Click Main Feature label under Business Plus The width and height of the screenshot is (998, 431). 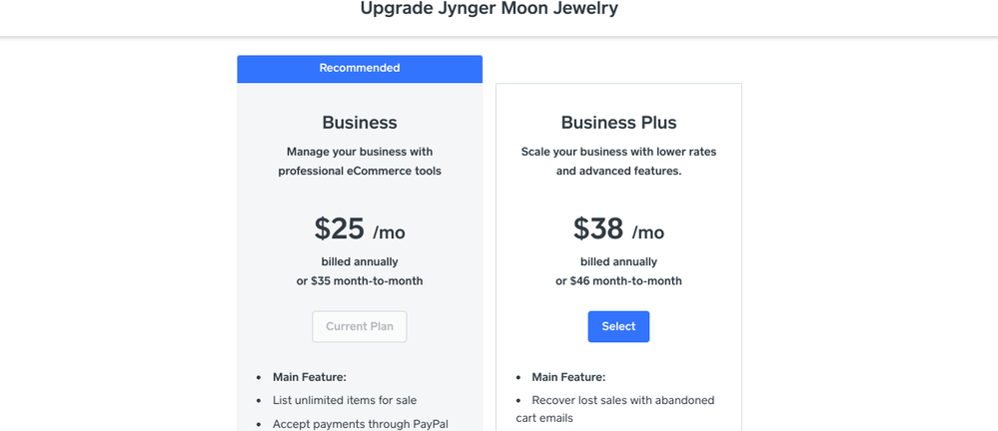click(568, 377)
